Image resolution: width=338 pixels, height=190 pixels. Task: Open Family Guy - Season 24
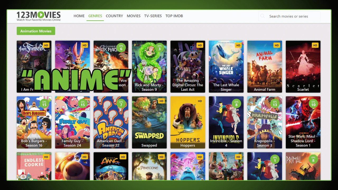click(x=72, y=143)
